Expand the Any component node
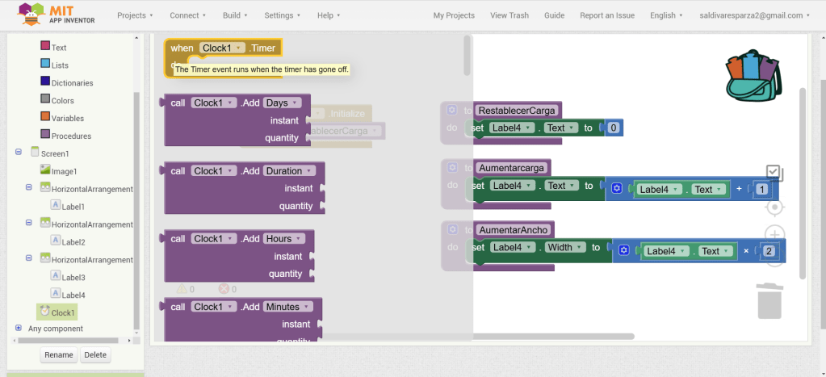The image size is (826, 377). (19, 329)
